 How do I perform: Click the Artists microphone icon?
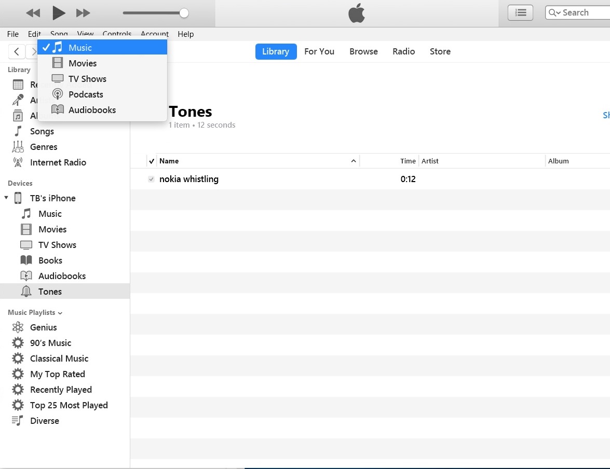pos(18,100)
